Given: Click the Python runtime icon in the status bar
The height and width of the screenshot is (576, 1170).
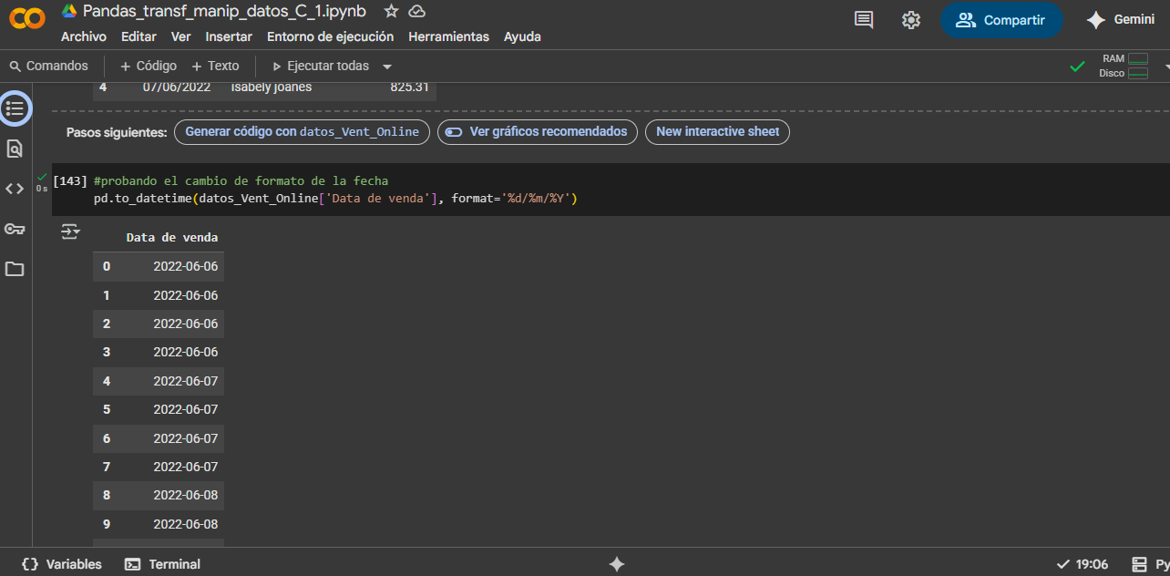Looking at the screenshot, I should 1139,564.
